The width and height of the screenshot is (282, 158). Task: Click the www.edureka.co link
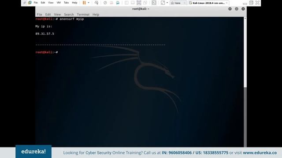[260, 153]
